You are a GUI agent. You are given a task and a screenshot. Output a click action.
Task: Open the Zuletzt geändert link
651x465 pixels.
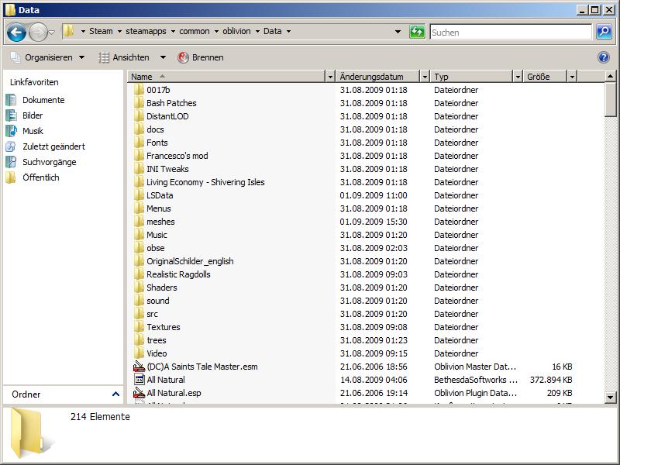[53, 146]
